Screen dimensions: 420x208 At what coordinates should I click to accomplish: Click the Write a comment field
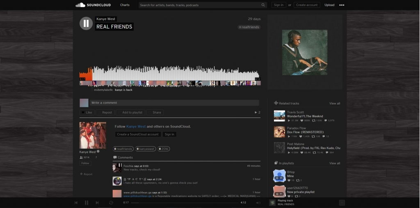pos(174,103)
